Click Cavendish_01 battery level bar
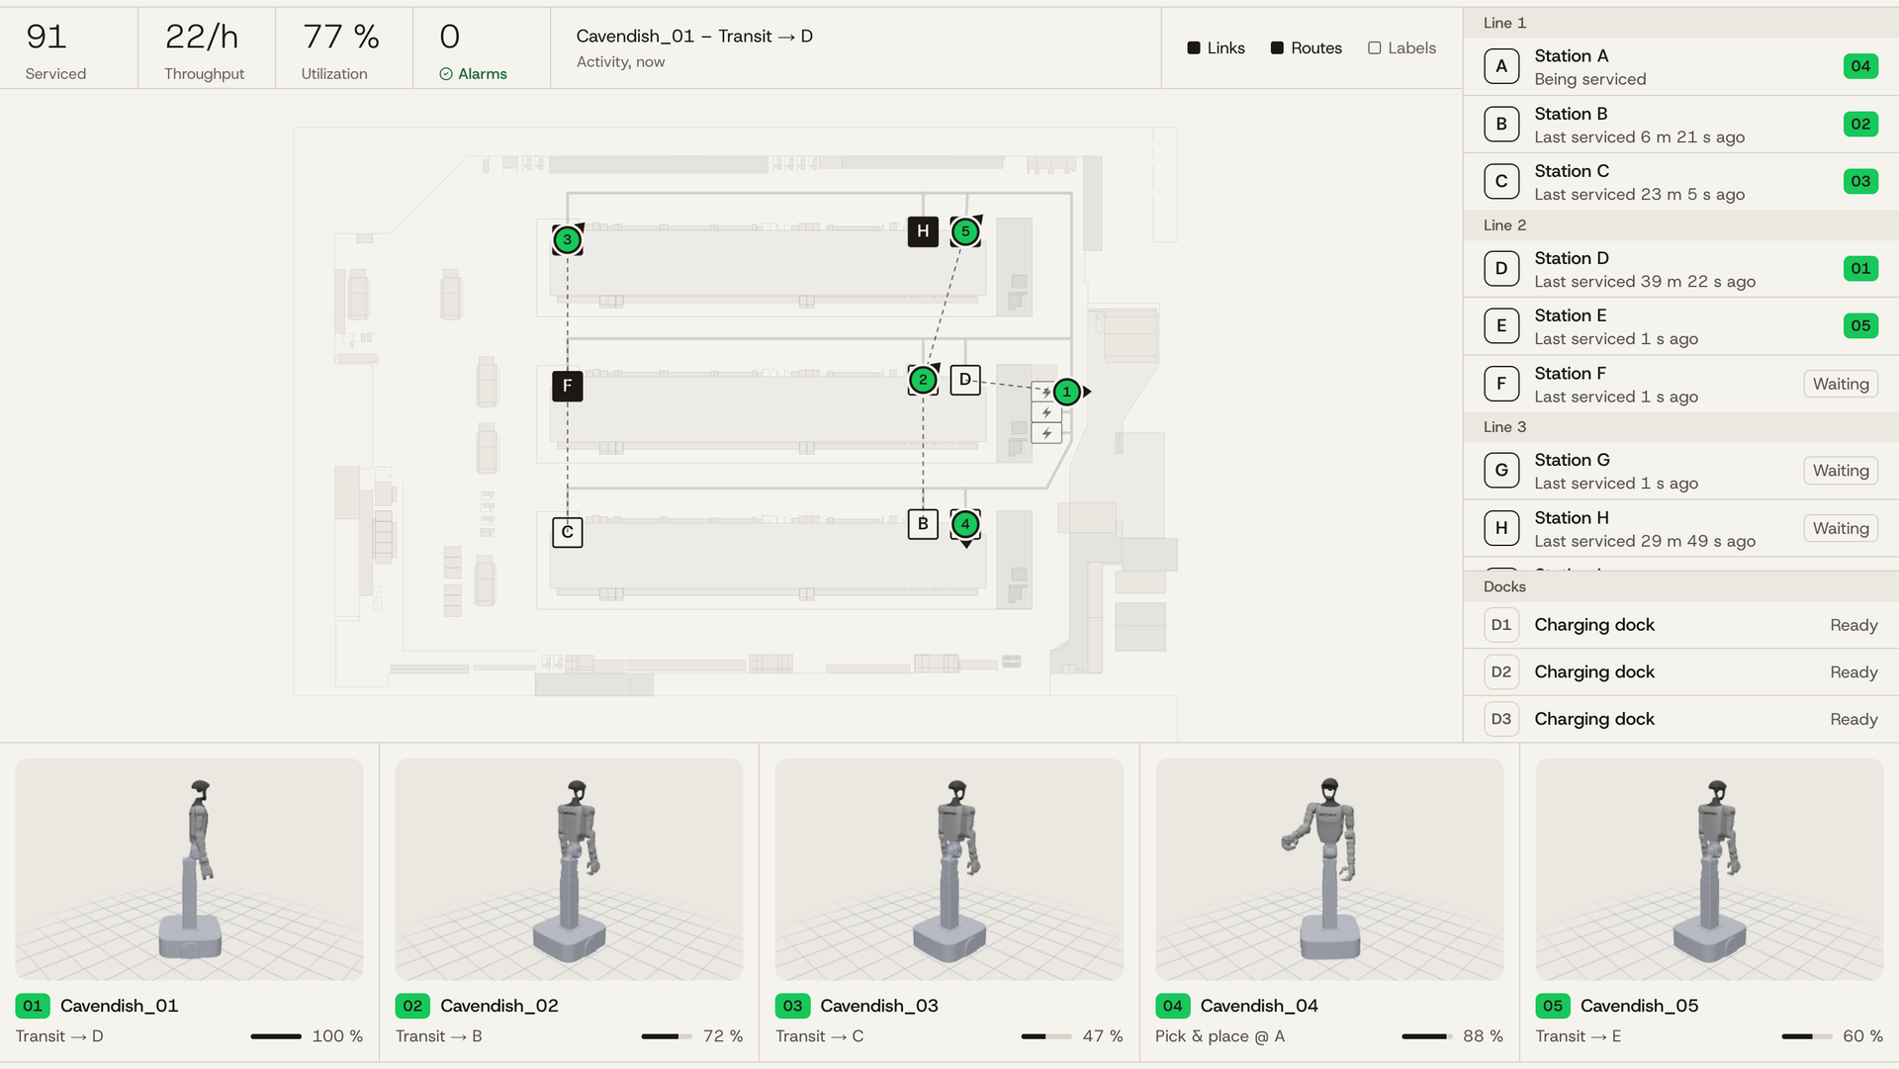 click(276, 1036)
